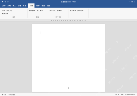This screenshot has width=137, height=96.
Task: Minimize the Word window
Action: tap(129, 2)
